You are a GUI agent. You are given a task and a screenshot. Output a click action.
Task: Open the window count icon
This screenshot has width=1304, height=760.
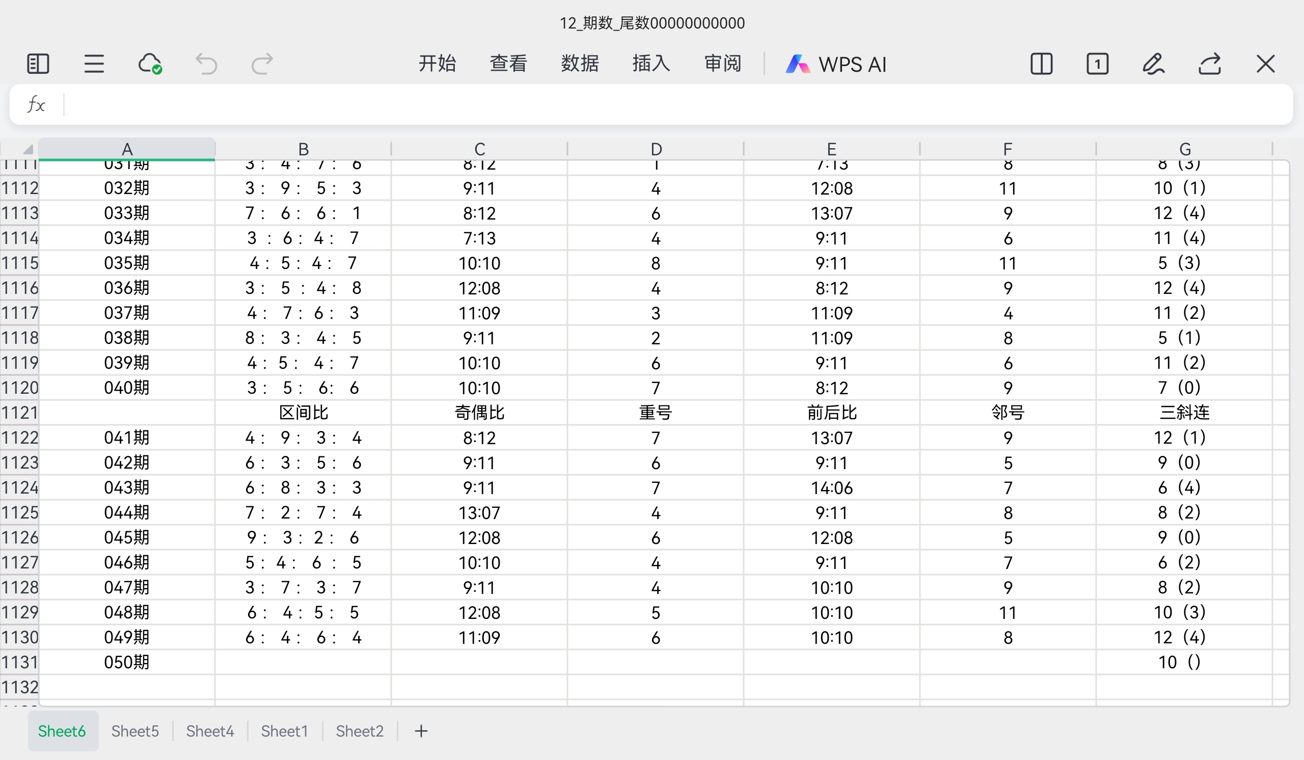click(1097, 64)
